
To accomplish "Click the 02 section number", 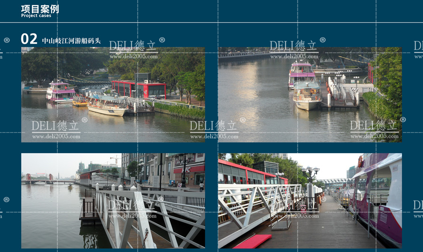I will click(x=29, y=39).
